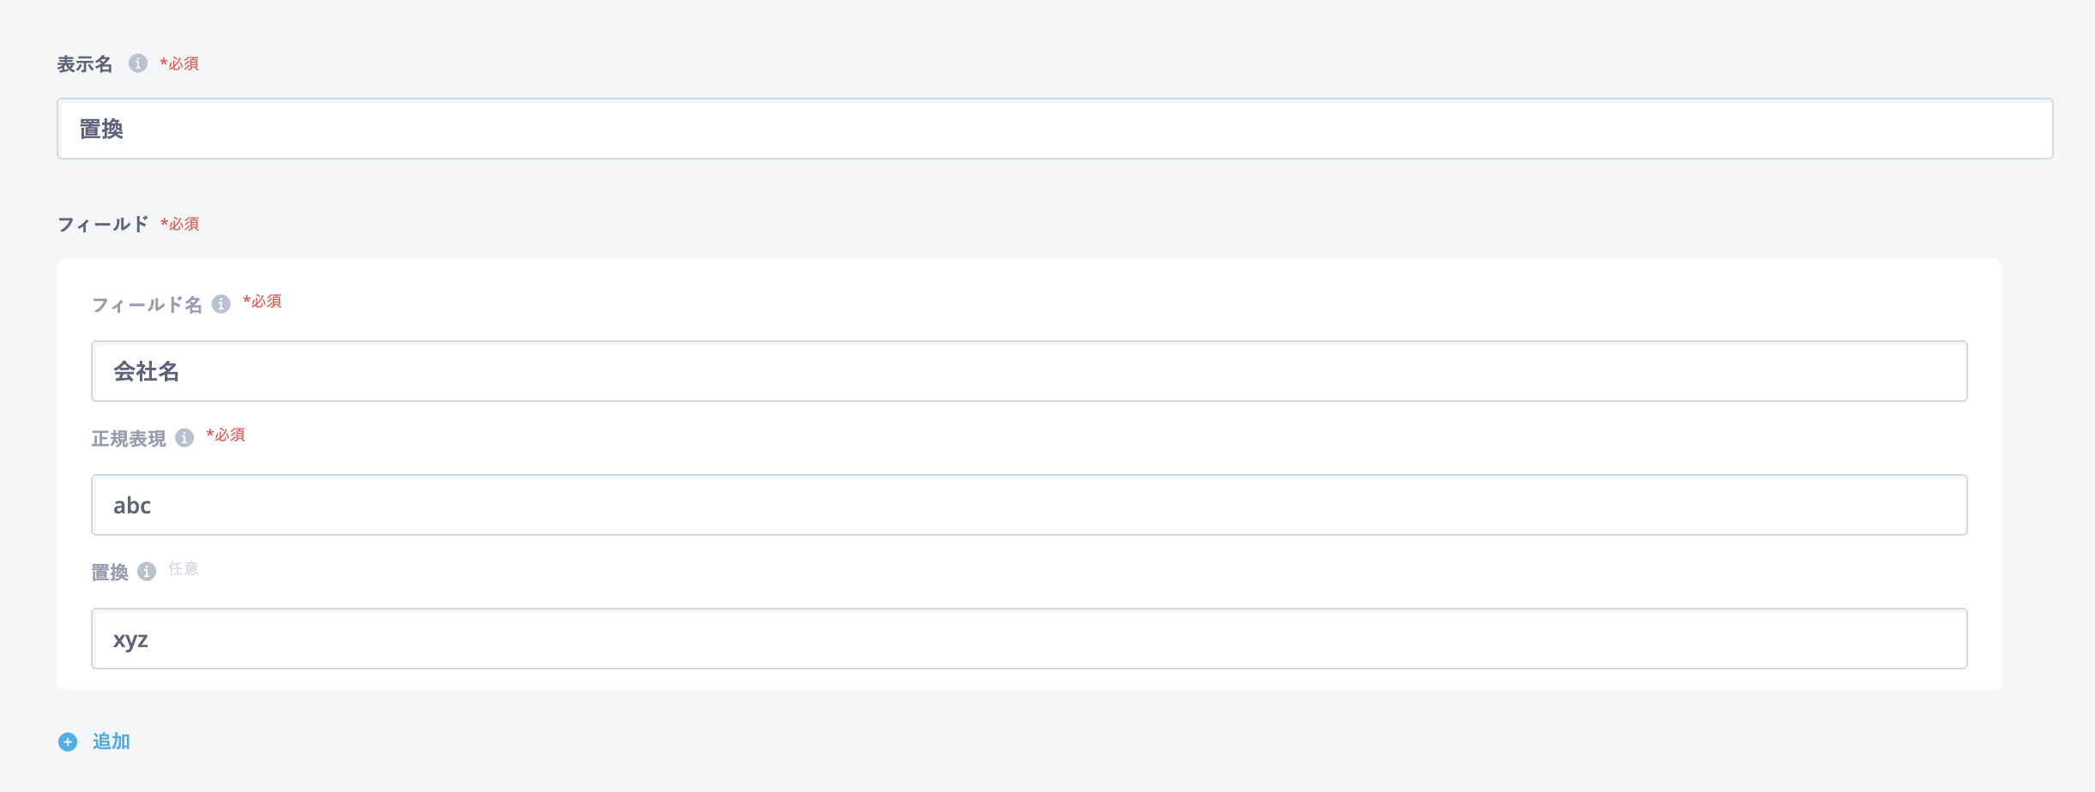Click the 任意 marker beside 置換
The height and width of the screenshot is (792, 2095).
point(184,568)
